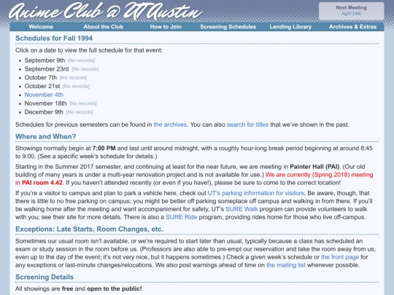Click 'Next Meeting' label in header box
Image resolution: width=394 pixels, height=295 pixels.
point(351,7)
